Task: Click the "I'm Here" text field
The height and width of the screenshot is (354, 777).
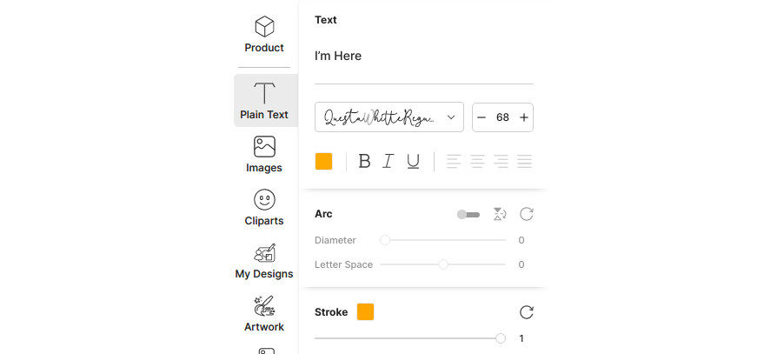Action: (x=423, y=57)
